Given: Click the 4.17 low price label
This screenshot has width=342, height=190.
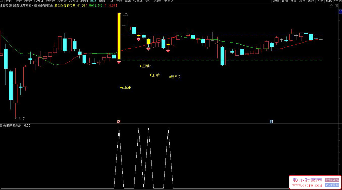Looking at the screenshot, I should (21, 119).
